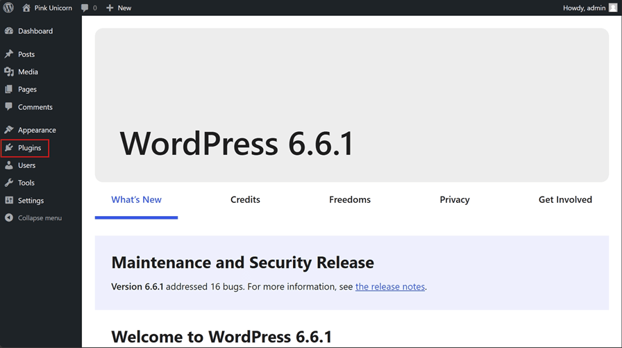Screen dimensions: 622x348
Task: Click the WordPress logo icon in admin bar
Action: click(8, 8)
